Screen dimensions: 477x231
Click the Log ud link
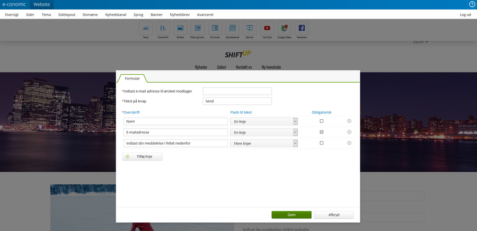(x=465, y=15)
